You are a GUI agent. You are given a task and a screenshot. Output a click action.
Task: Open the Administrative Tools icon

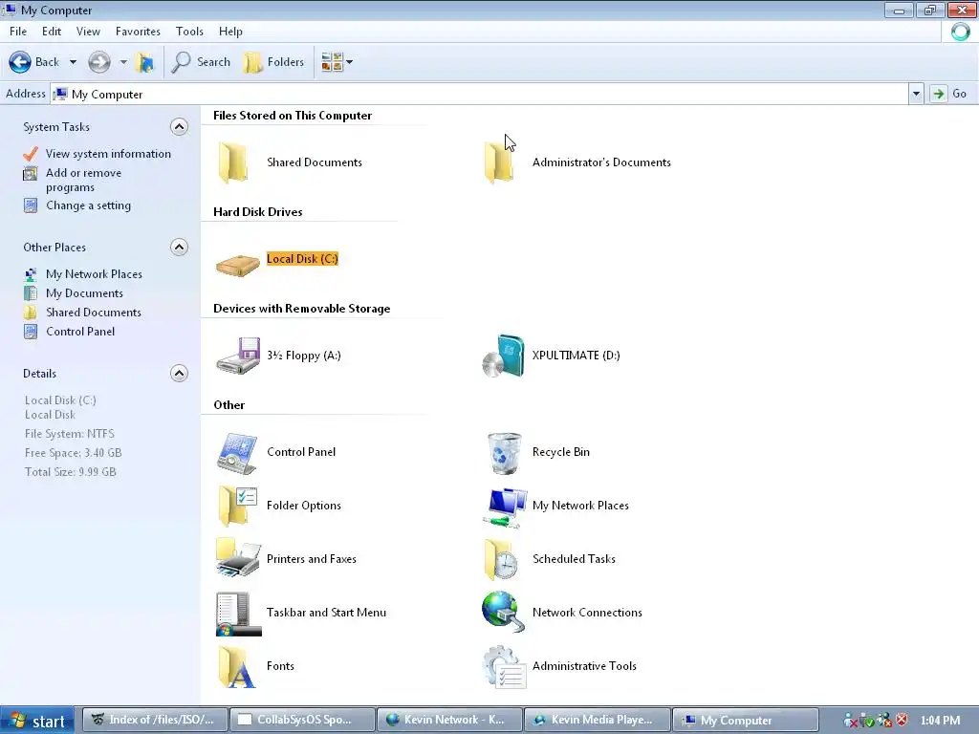click(x=505, y=666)
